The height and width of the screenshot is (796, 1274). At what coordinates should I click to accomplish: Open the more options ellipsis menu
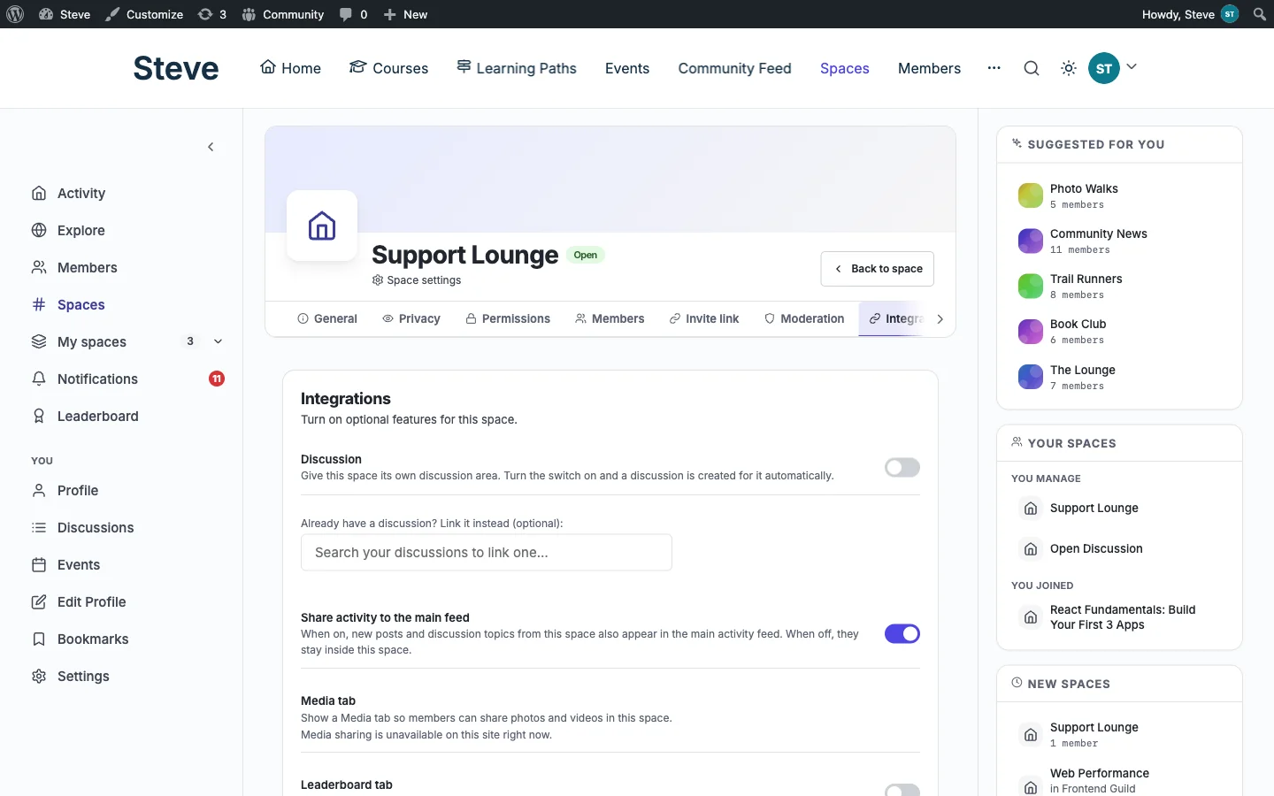click(x=994, y=68)
